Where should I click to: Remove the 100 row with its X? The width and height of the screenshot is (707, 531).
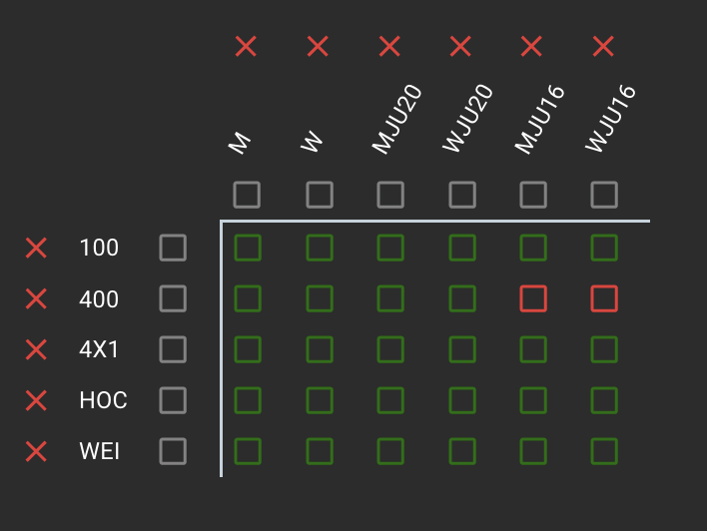click(x=36, y=248)
